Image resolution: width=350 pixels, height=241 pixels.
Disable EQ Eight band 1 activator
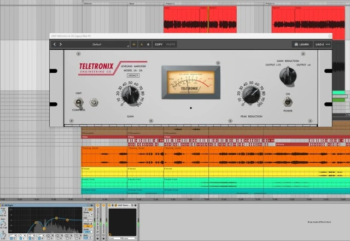11,239
